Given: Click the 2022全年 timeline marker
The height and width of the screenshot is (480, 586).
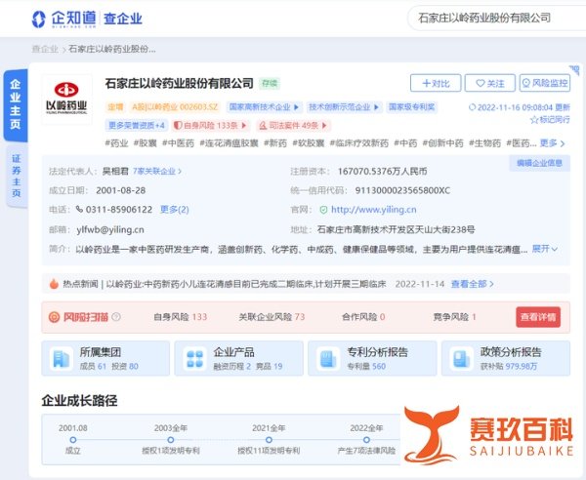Looking at the screenshot, I should [366, 440].
